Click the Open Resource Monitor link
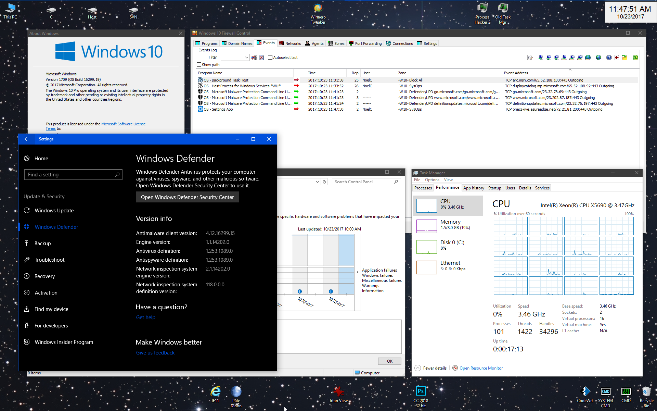657x411 pixels. (481, 368)
